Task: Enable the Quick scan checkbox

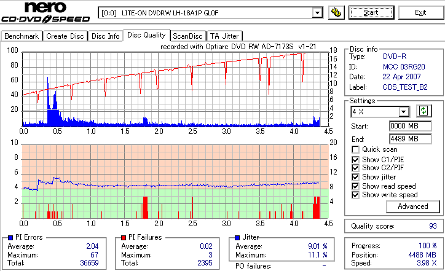Action: [355, 149]
